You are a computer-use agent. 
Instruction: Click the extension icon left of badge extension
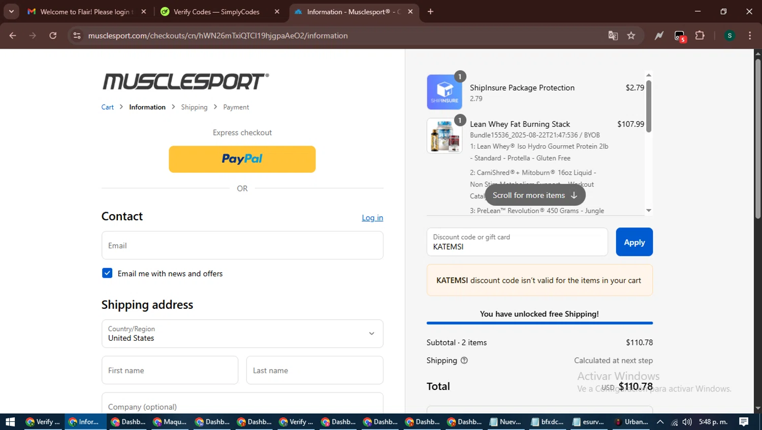coord(659,36)
